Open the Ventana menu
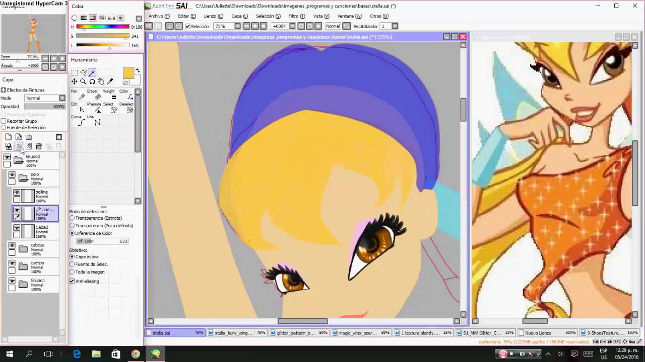This screenshot has height=362, width=645. 349,16
